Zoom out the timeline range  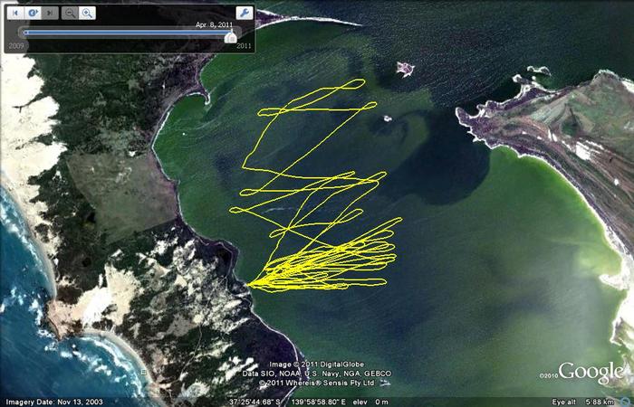point(70,14)
